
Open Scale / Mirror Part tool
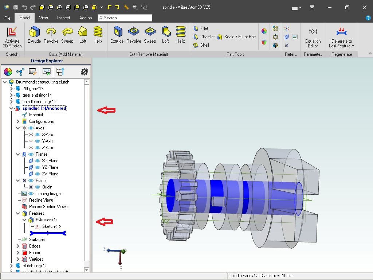point(237,37)
